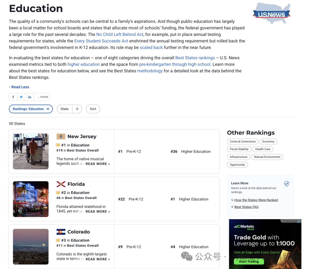
Task: Remove the Rankings: Education filter
Action: coord(48,109)
